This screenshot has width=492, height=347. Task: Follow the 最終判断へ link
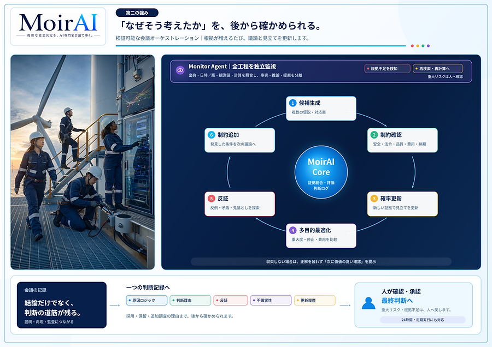click(397, 301)
